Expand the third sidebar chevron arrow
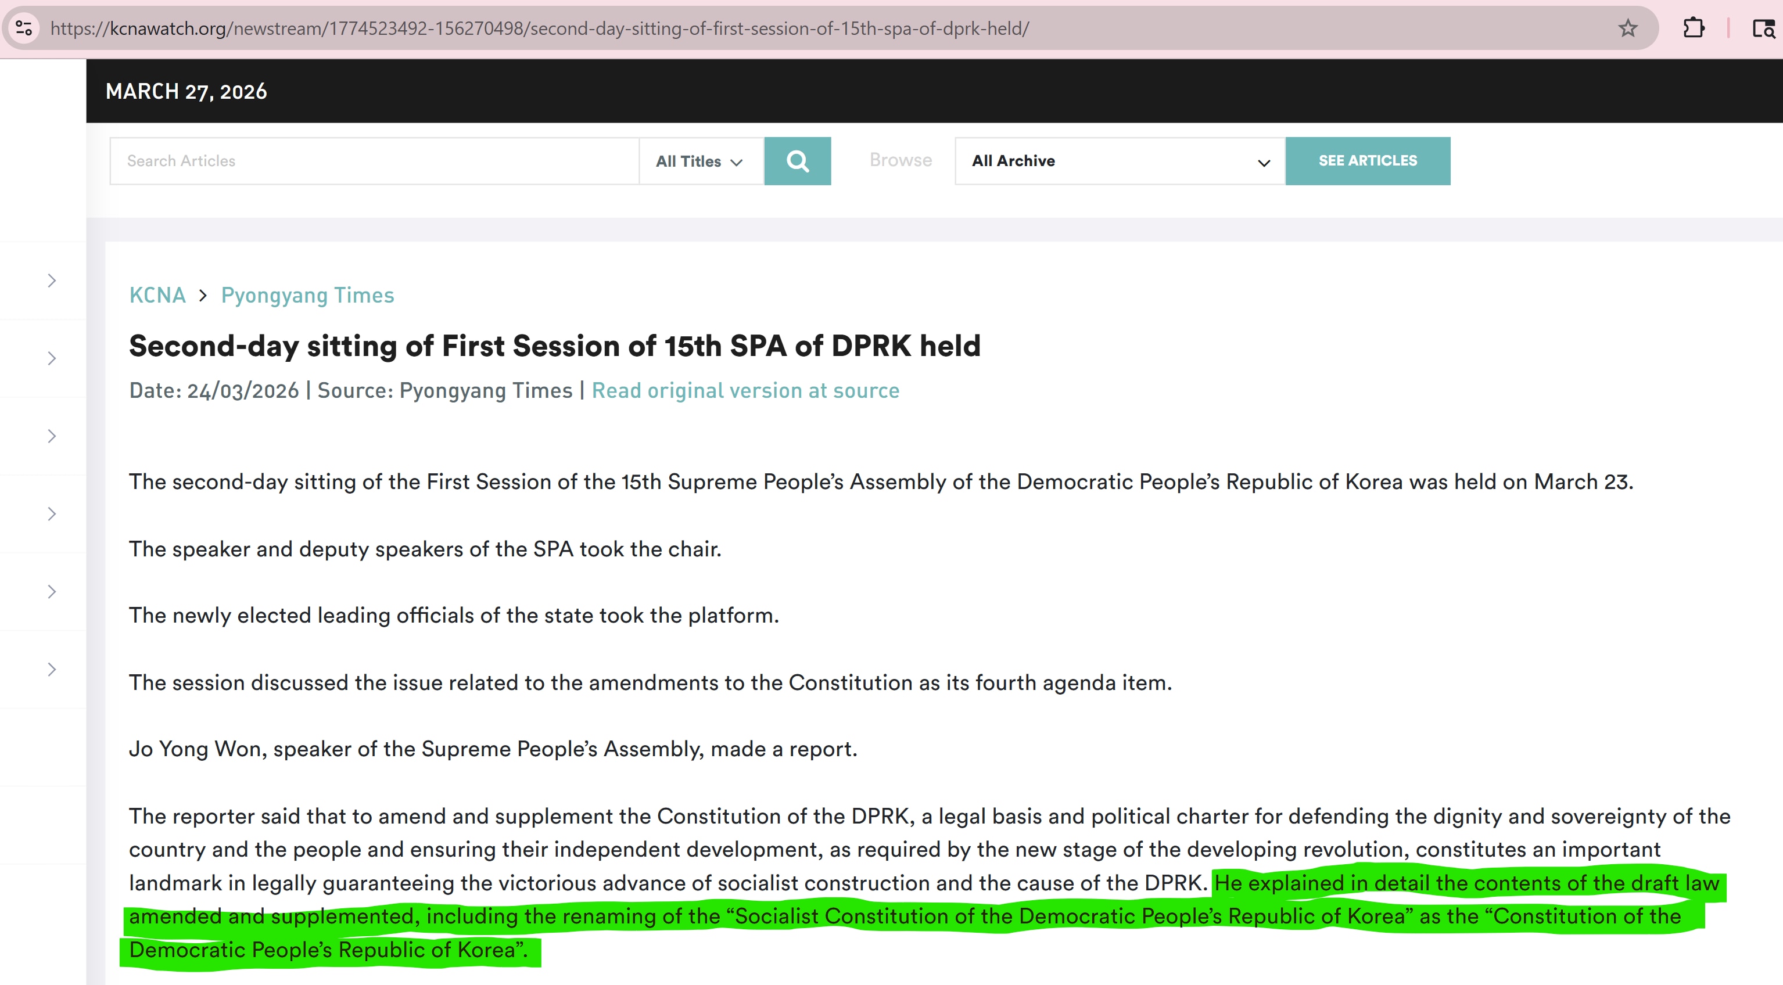The width and height of the screenshot is (1783, 985). coord(52,436)
